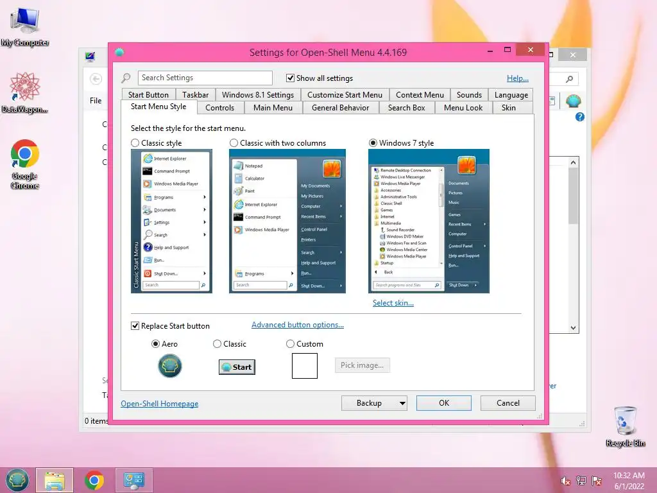This screenshot has height=493, width=657.
Task: Click the search magnifier icon in settings
Action: click(126, 78)
